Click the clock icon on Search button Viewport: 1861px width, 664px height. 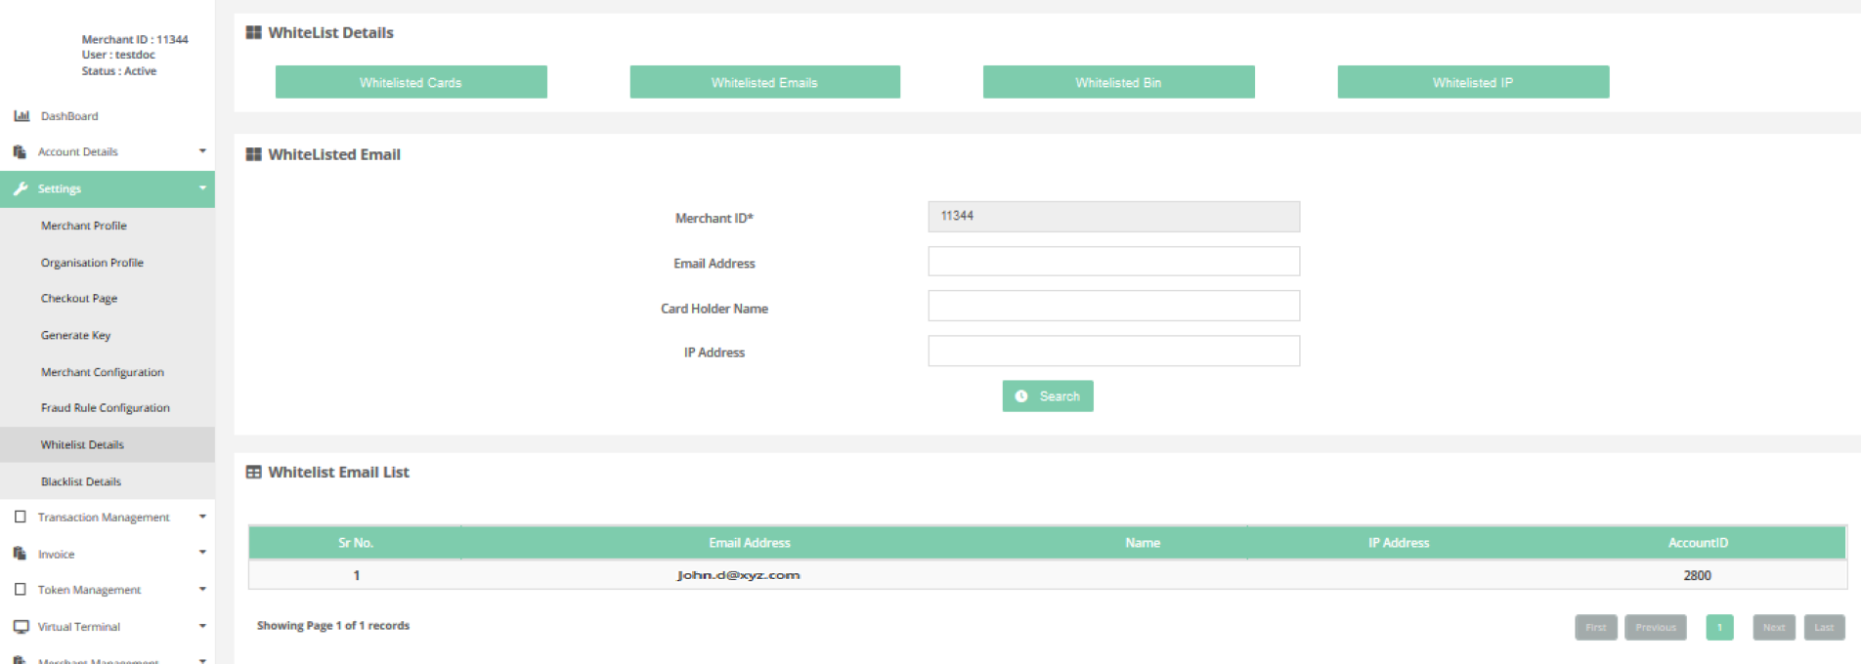[x=1021, y=396]
